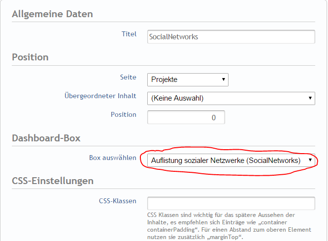The width and height of the screenshot is (328, 241).
Task: Click the Titel text field containing SocialNetworks
Action: pyautogui.click(x=230, y=37)
